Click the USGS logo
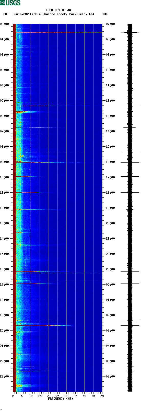 [10, 3]
